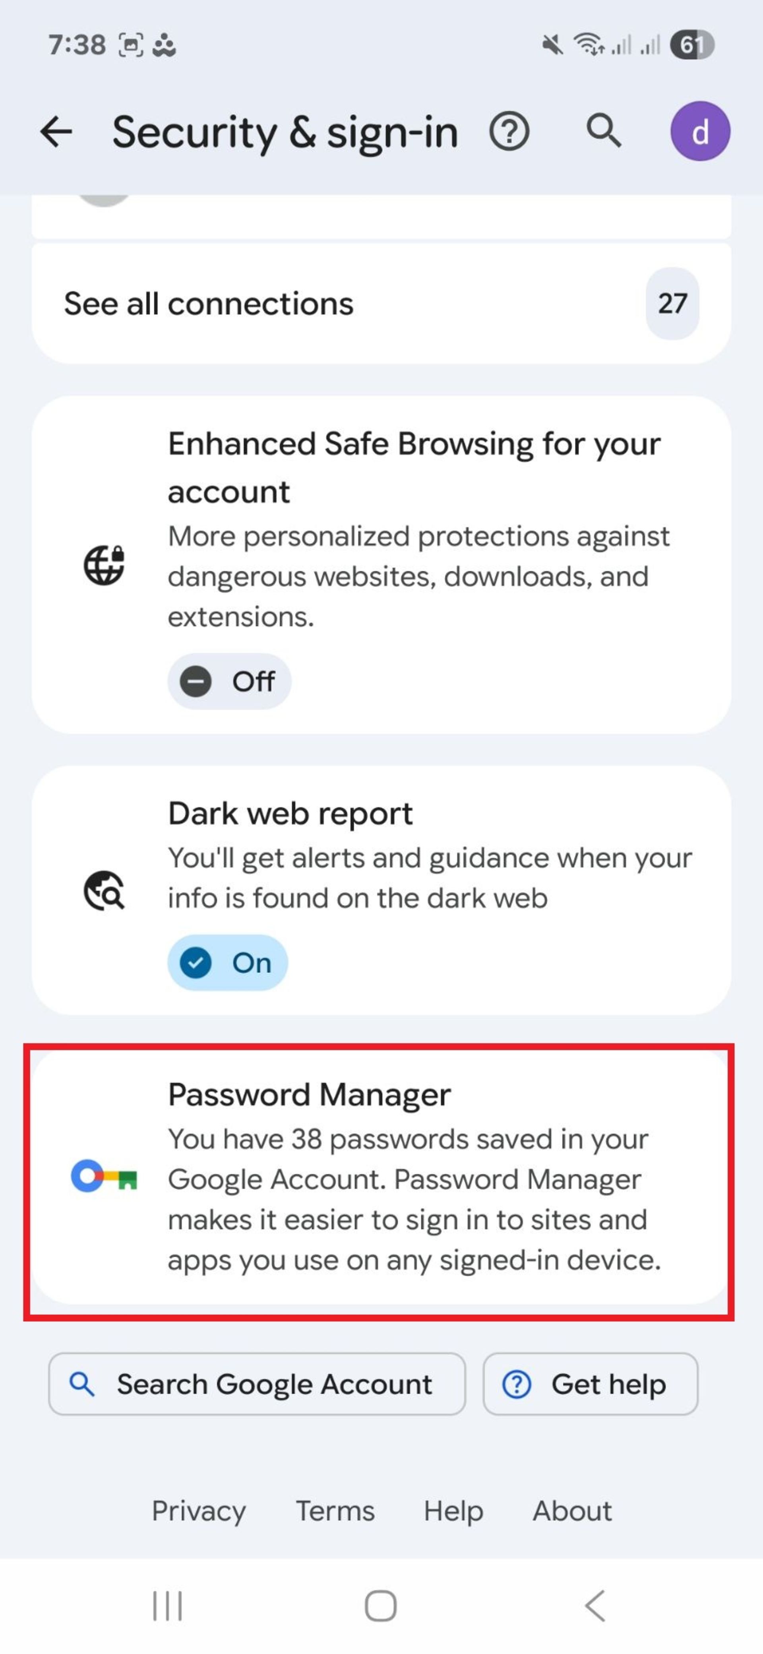Tap the back arrow in header
Image resolution: width=763 pixels, height=1654 pixels.
click(56, 132)
